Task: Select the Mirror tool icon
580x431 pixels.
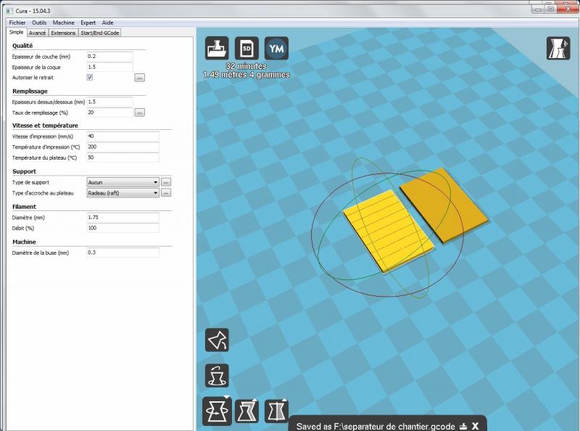Action: [x=276, y=411]
